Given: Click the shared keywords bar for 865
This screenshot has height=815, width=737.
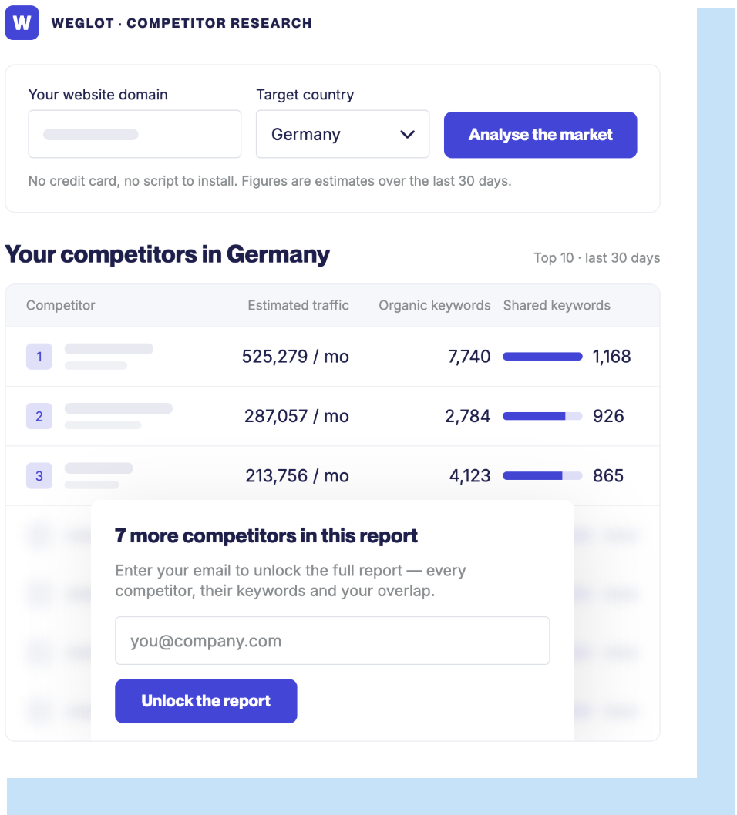Looking at the screenshot, I should pyautogui.click(x=543, y=475).
